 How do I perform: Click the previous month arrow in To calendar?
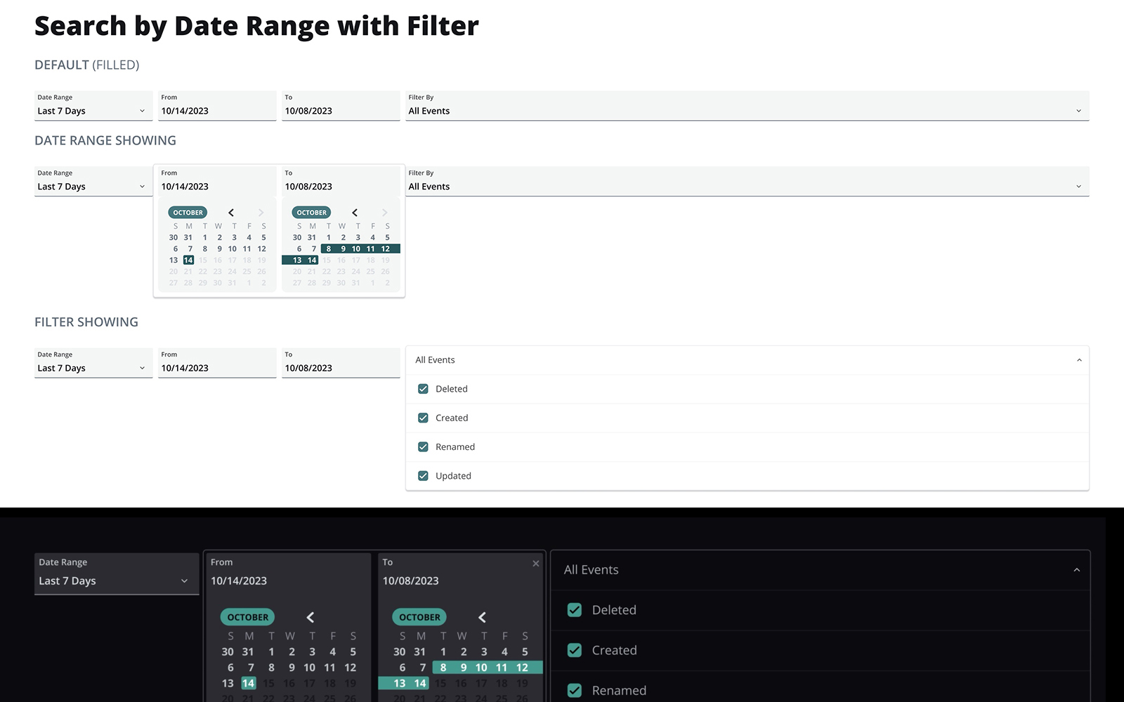pyautogui.click(x=355, y=212)
